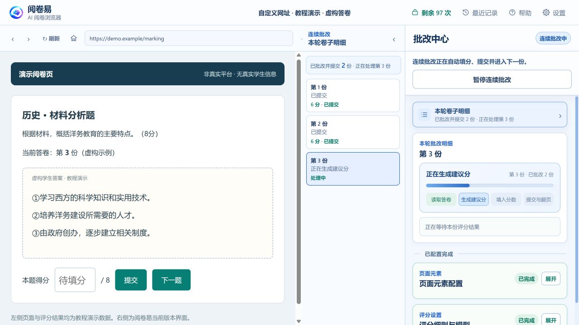Screen dimensions: 579x325
Task: Select the 第 2 份 paper card
Action: [353, 132]
